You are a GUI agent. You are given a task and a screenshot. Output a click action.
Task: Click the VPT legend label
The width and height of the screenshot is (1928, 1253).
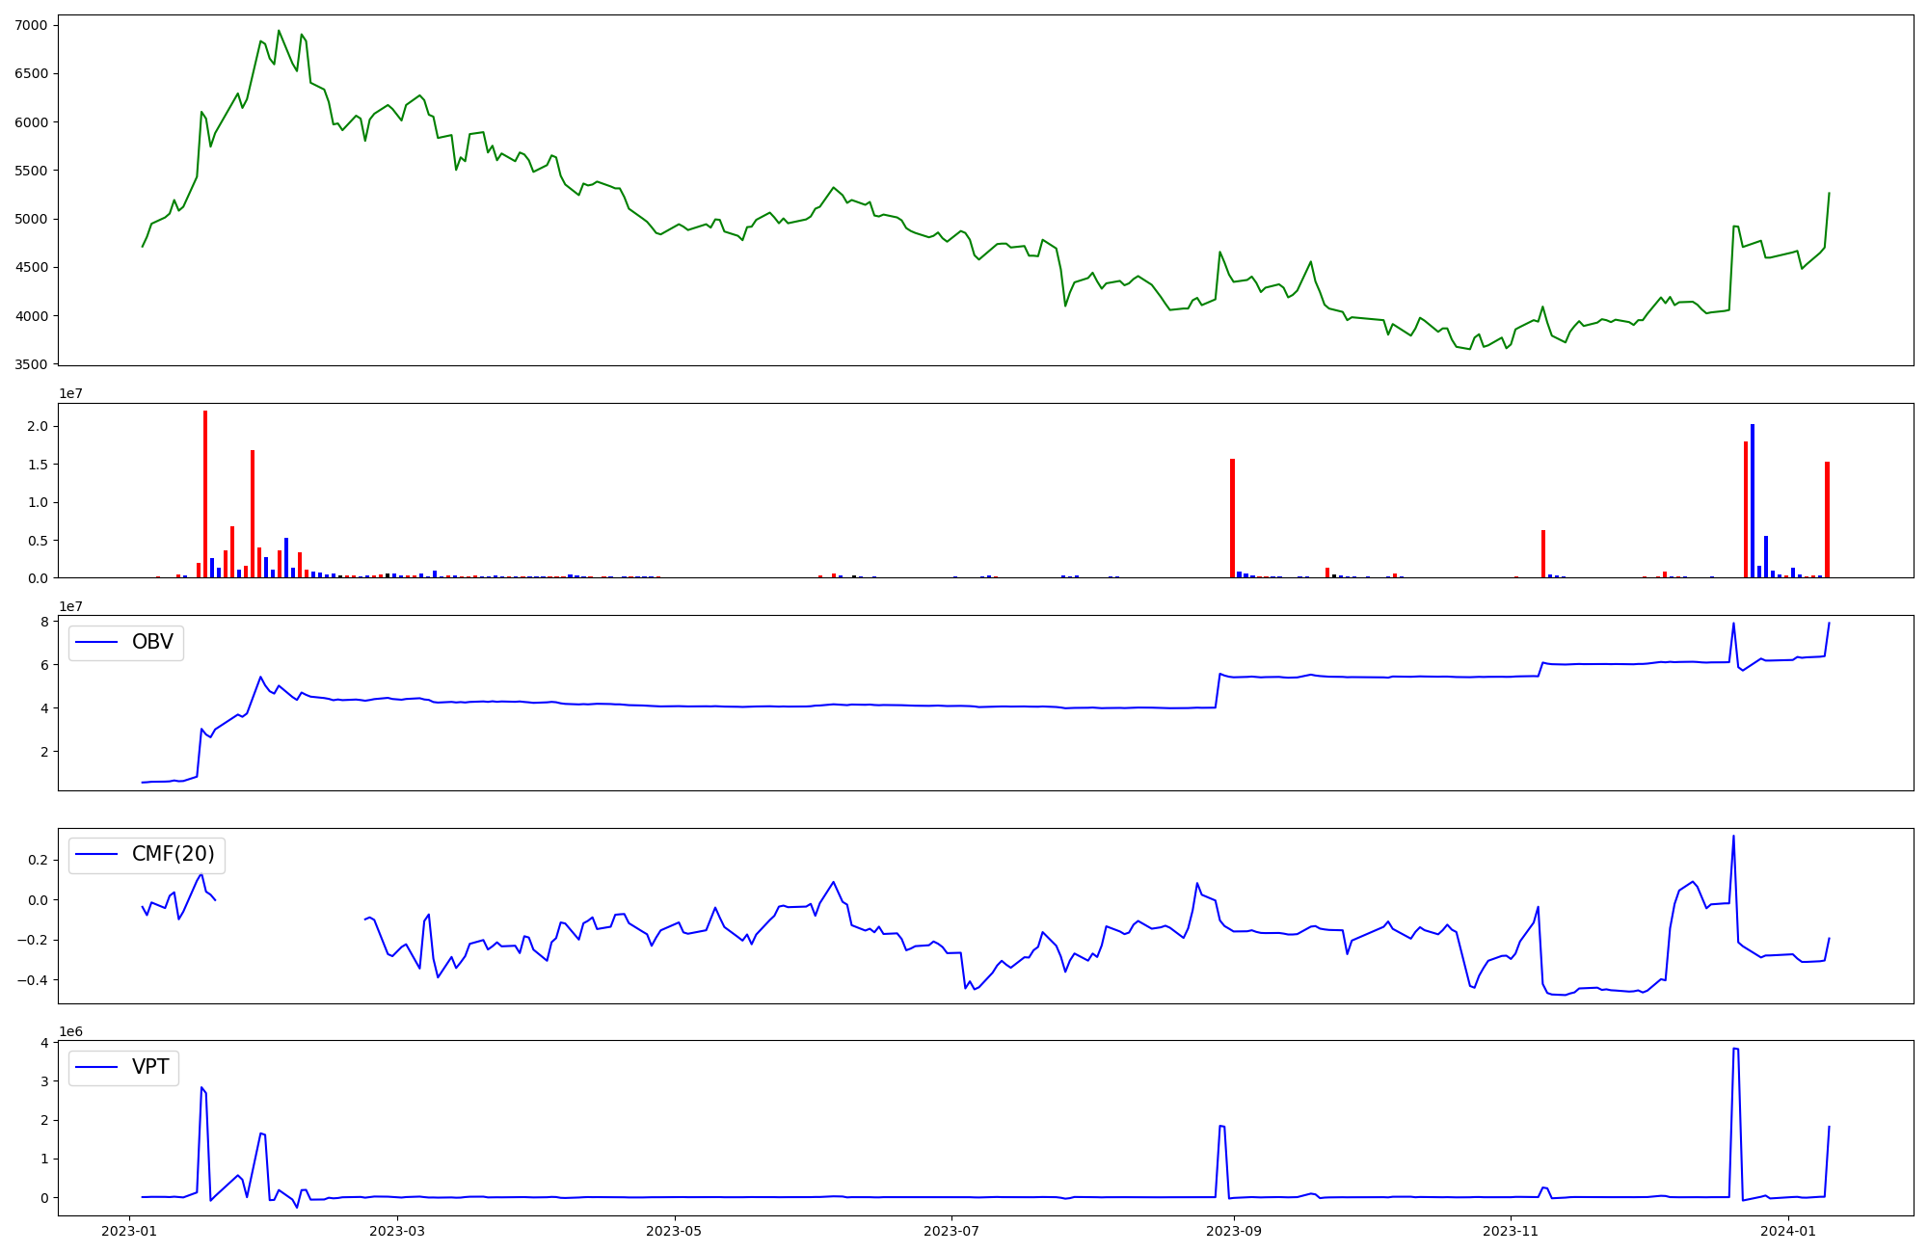pyautogui.click(x=150, y=1067)
